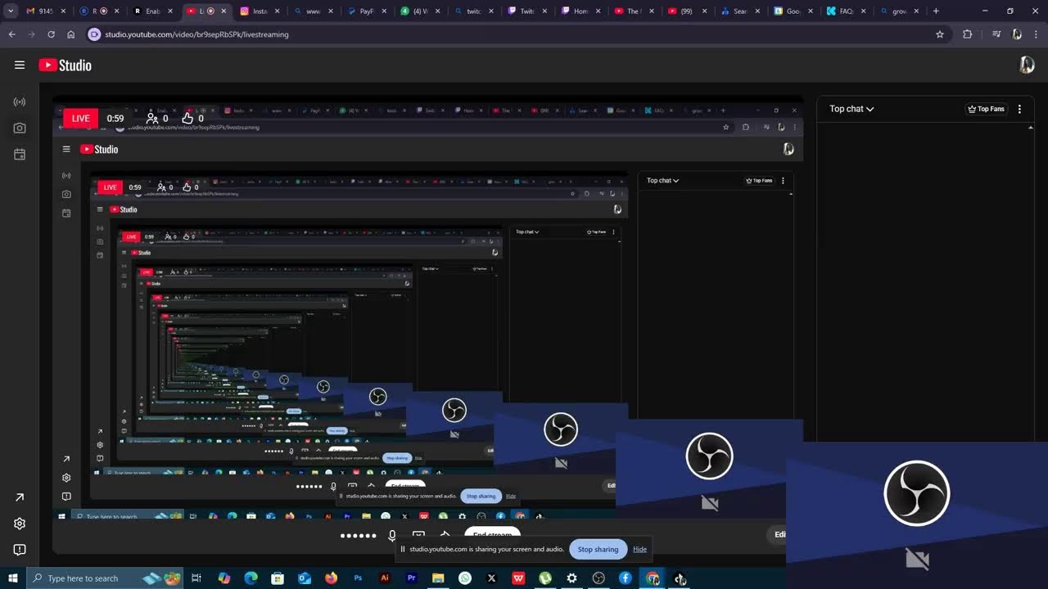Open the Windows Start menu
Viewport: 1048px width, 589px height.
tap(13, 578)
